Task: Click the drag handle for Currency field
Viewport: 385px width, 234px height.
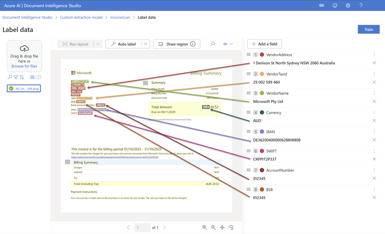Action: (x=248, y=112)
